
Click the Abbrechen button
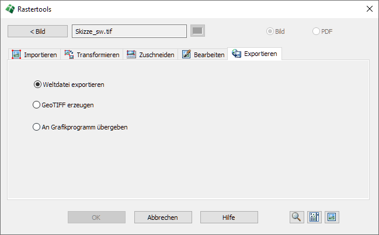162,217
